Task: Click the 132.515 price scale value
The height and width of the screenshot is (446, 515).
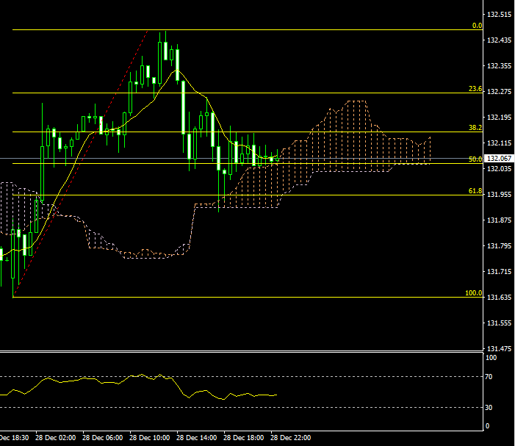Action: (x=500, y=15)
